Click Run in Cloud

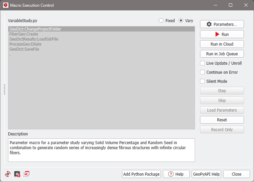coord(222,44)
